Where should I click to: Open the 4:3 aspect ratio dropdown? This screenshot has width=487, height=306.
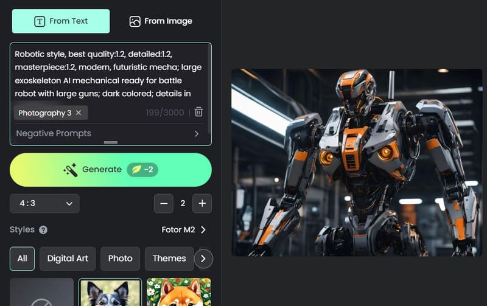44,203
